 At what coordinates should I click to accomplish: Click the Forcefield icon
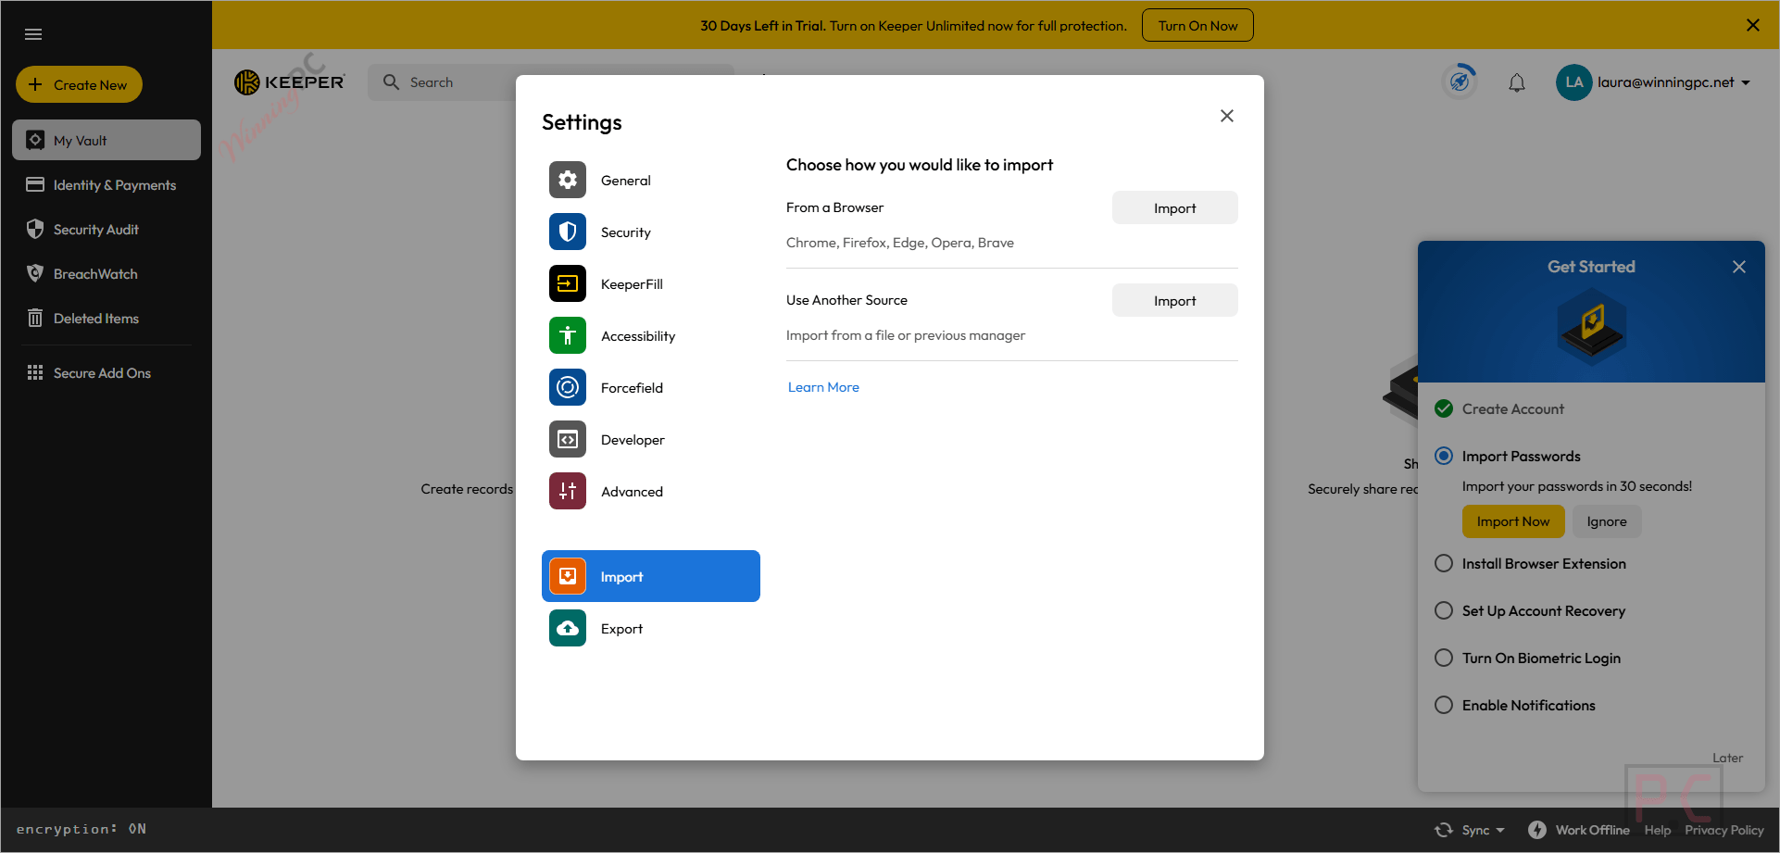pos(568,387)
